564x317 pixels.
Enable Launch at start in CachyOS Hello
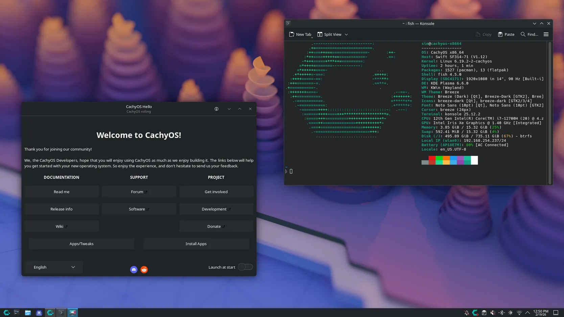point(245,267)
